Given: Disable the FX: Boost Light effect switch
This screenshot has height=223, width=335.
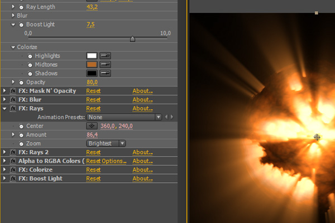Looking at the screenshot, I should tap(13, 178).
